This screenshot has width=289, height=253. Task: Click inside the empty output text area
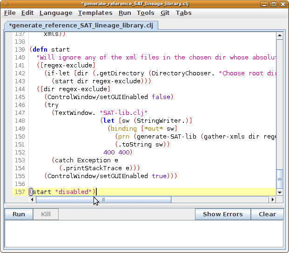pos(144,235)
